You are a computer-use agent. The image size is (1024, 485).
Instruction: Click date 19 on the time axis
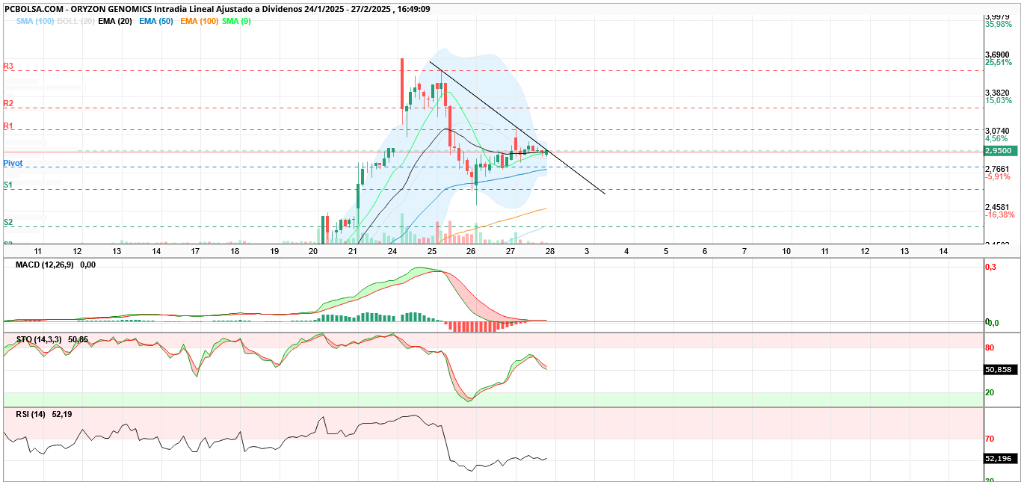point(274,252)
